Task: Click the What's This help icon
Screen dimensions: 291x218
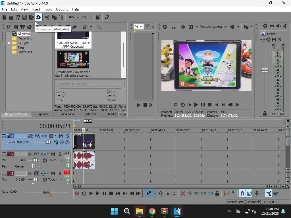Action: pos(107,17)
